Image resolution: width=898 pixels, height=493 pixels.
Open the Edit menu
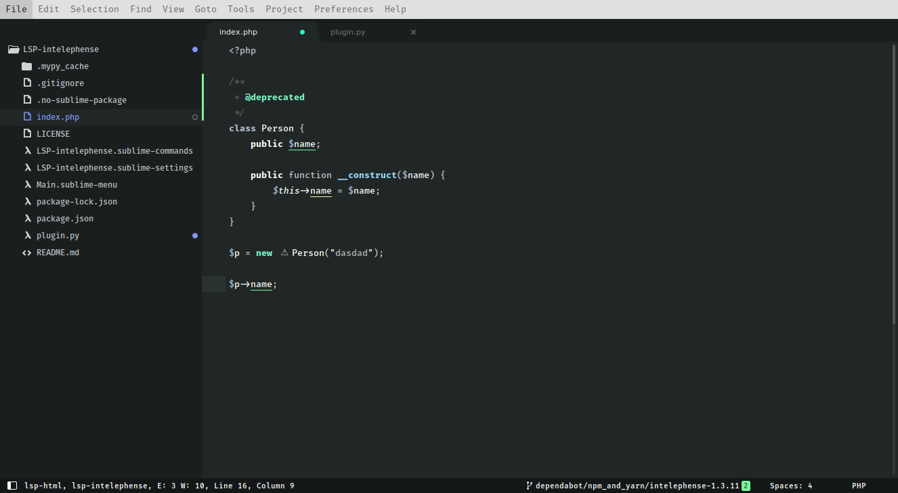49,9
